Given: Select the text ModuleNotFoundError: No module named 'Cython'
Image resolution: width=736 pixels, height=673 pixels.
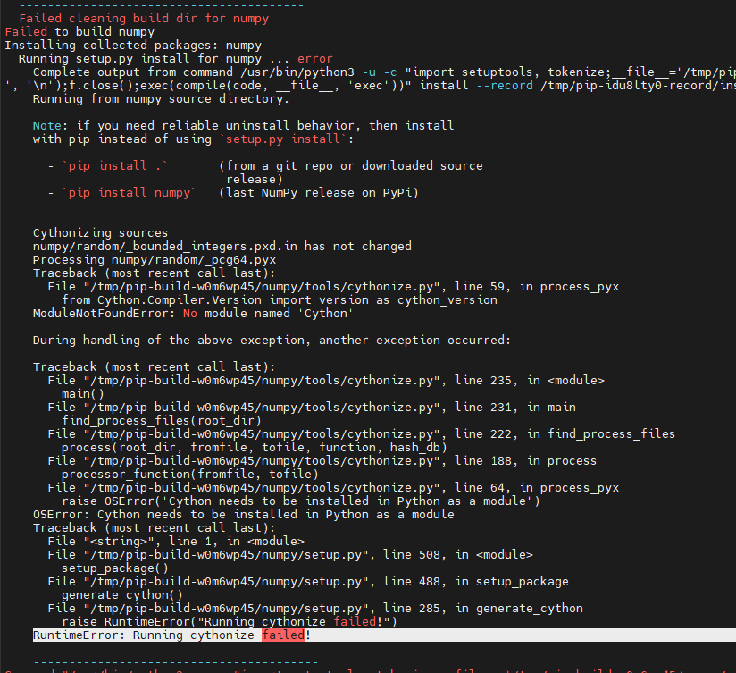Looking at the screenshot, I should click(192, 313).
